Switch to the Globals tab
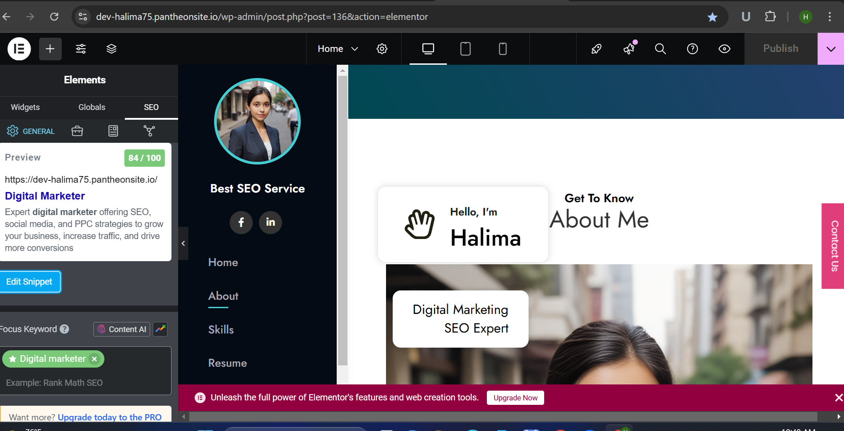The width and height of the screenshot is (844, 431). point(92,107)
